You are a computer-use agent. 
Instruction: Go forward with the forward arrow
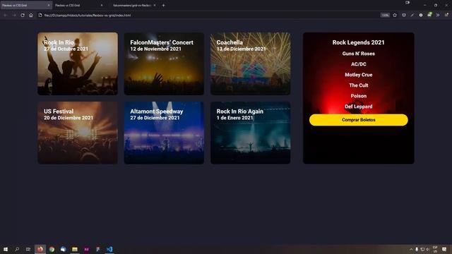pyautogui.click(x=14, y=16)
